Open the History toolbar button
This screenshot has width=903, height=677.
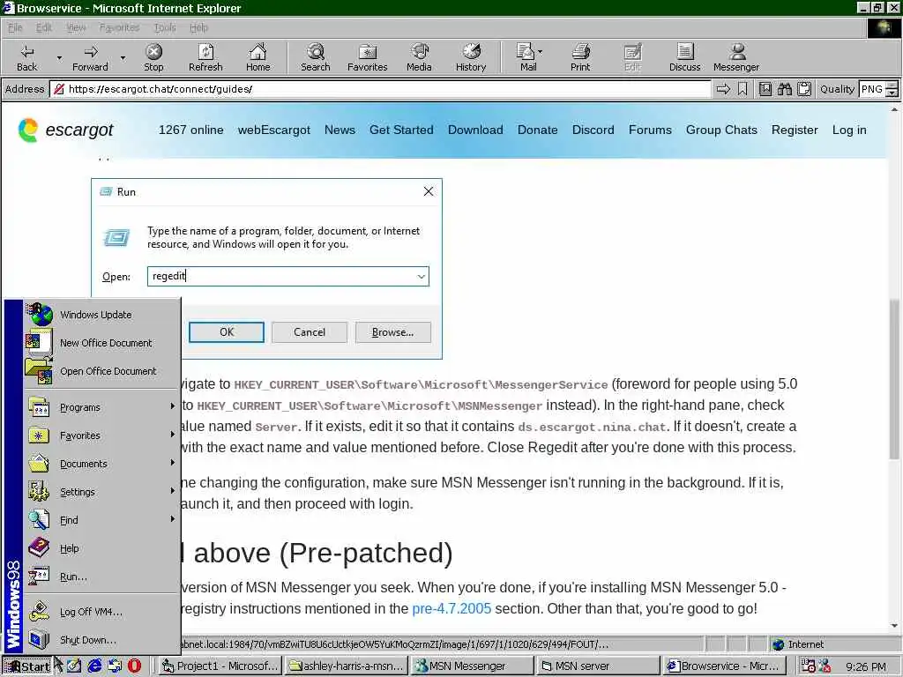471,57
